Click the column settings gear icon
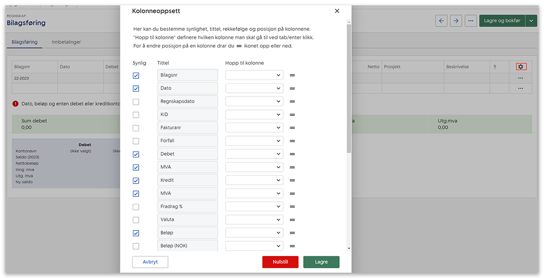The width and height of the screenshot is (544, 278). click(521, 67)
